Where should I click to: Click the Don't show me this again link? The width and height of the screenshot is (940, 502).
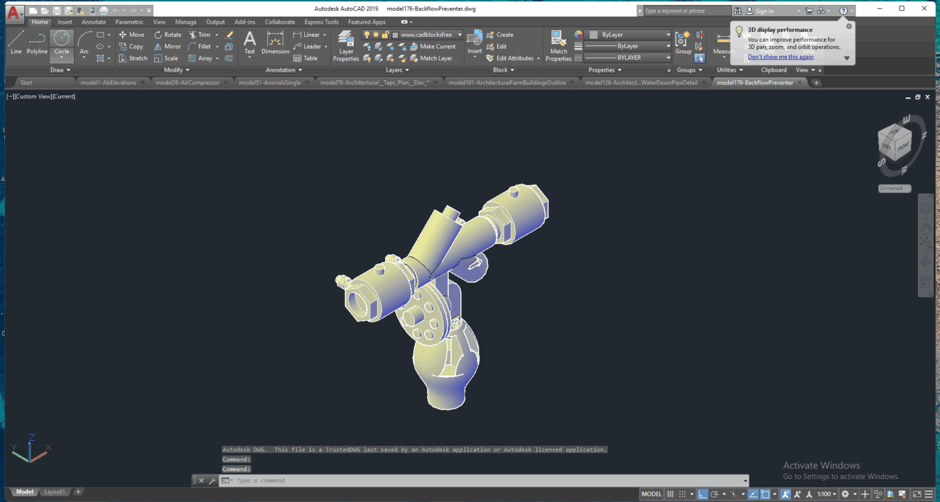780,56
